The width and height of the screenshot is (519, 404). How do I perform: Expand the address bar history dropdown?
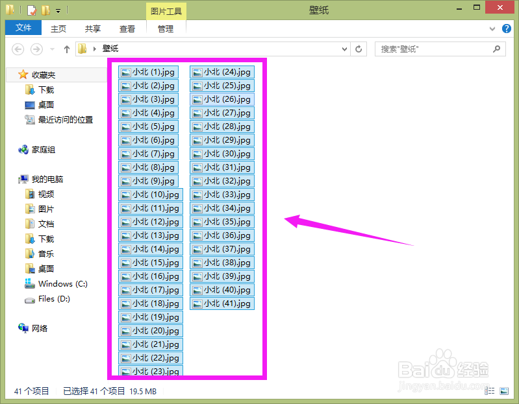coord(344,49)
